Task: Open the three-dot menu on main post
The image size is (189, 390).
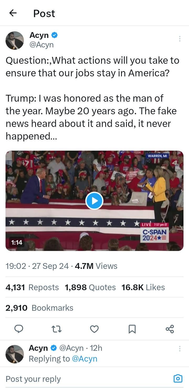Action: point(180,39)
